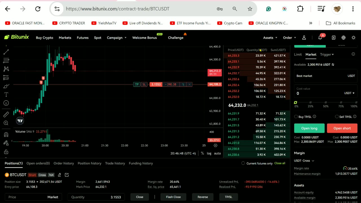Open the user account profile icon
Image resolution: width=361 pixels, height=203 pixels.
304,37
